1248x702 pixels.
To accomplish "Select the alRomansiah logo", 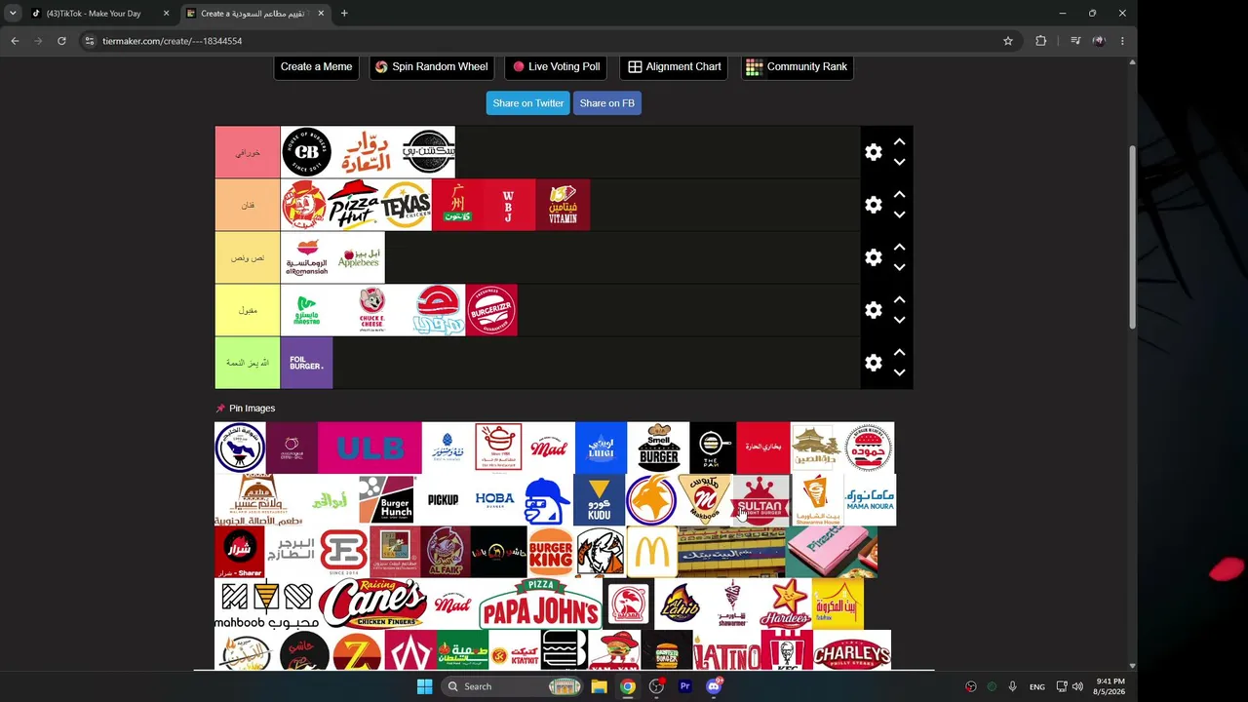I will click(306, 257).
